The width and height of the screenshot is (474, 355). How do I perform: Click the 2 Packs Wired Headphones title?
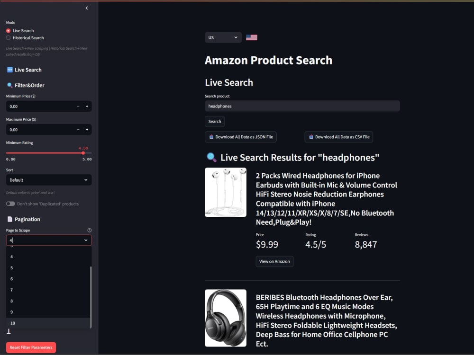327,199
